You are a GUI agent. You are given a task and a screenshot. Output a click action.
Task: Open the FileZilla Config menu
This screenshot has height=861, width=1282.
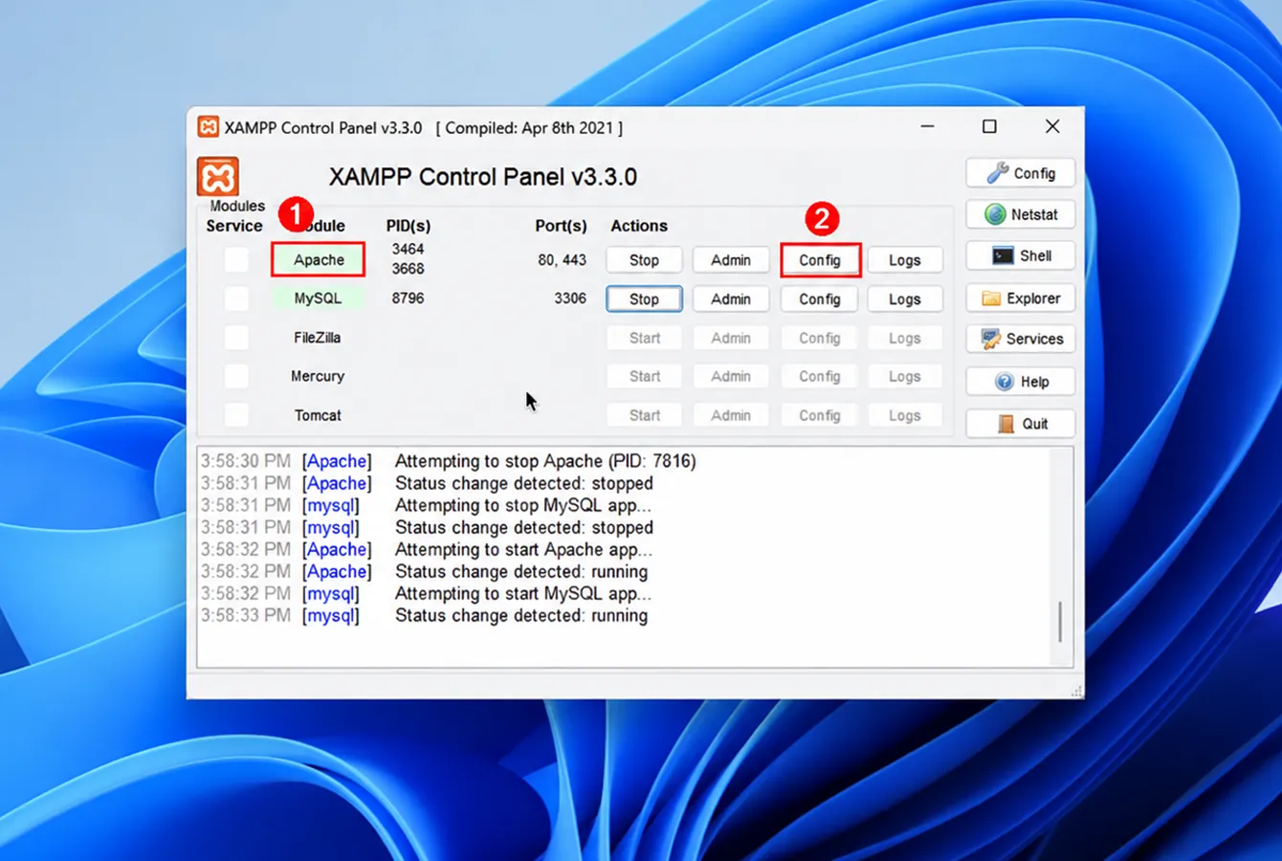tap(820, 338)
